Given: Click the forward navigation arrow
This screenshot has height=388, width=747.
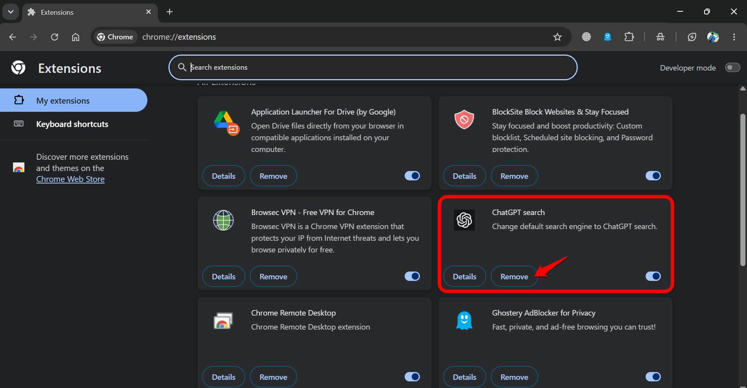Looking at the screenshot, I should (x=34, y=37).
